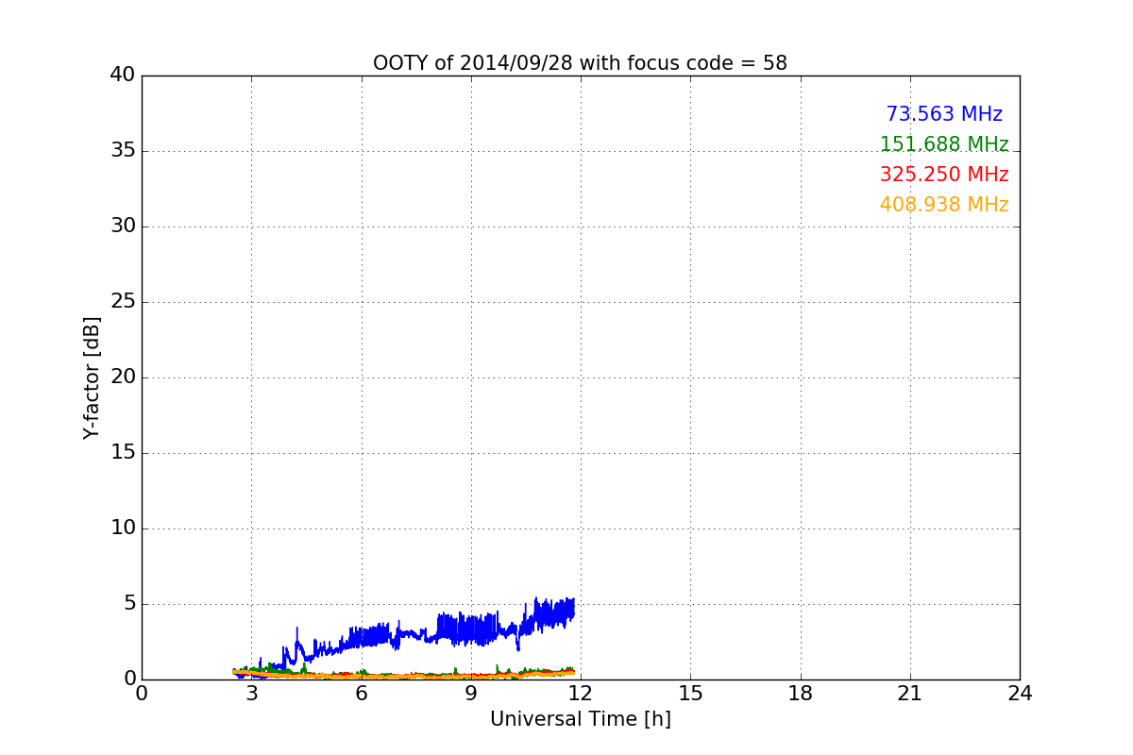
Task: Click the y-axis tick label 10
Action: point(123,528)
